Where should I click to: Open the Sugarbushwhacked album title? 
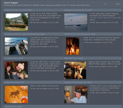pyautogui.click(x=14, y=82)
